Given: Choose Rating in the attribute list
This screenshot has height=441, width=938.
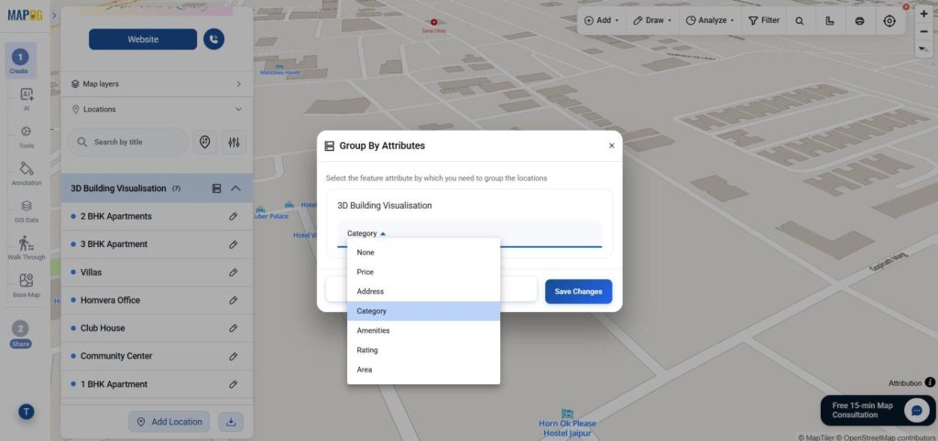Looking at the screenshot, I should click(x=423, y=350).
